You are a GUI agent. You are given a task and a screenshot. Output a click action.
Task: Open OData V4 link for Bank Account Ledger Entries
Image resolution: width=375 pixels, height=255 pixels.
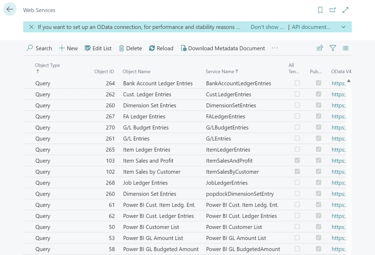[x=339, y=83]
